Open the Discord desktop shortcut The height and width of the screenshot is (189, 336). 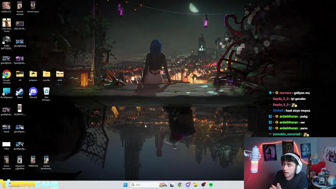coord(33,93)
